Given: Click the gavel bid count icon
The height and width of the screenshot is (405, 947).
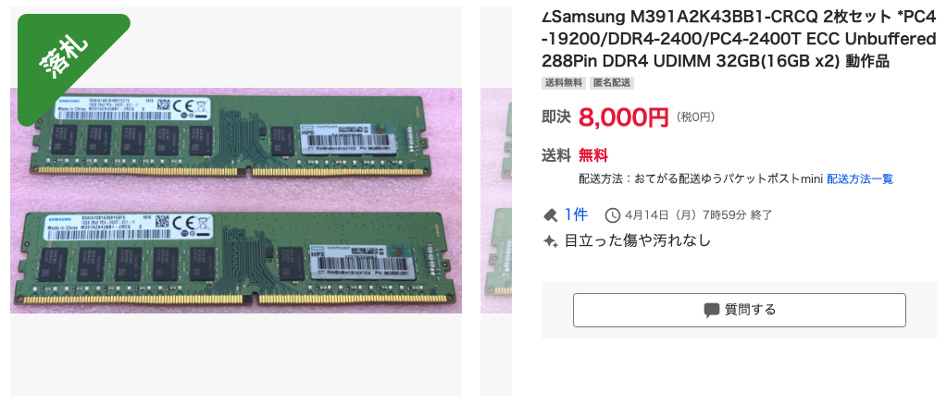Looking at the screenshot, I should coord(550,215).
